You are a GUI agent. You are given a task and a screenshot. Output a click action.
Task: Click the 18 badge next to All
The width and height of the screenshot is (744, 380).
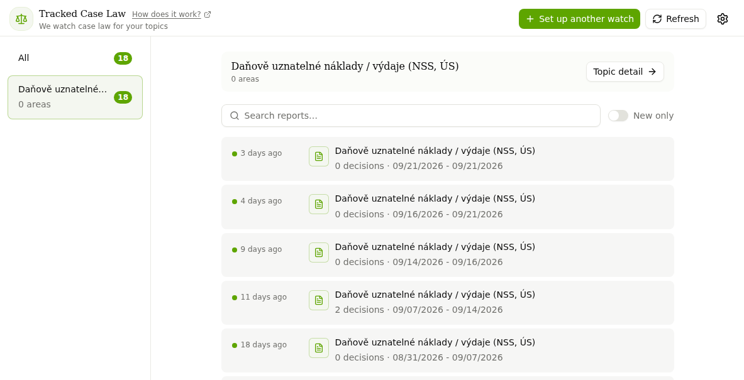coord(123,58)
